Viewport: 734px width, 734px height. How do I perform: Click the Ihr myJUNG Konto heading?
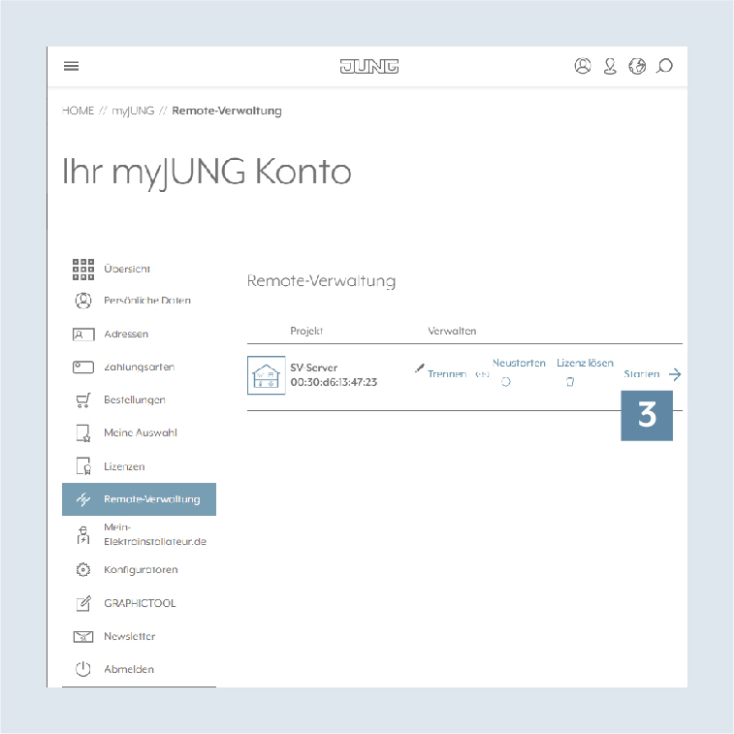(x=207, y=173)
